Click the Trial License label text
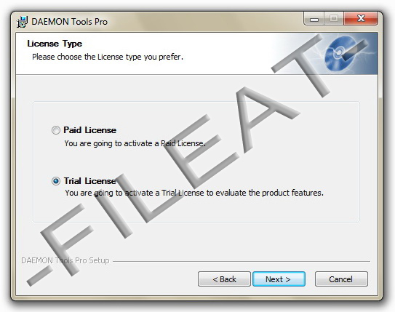This screenshot has height=312, width=395. (x=90, y=181)
